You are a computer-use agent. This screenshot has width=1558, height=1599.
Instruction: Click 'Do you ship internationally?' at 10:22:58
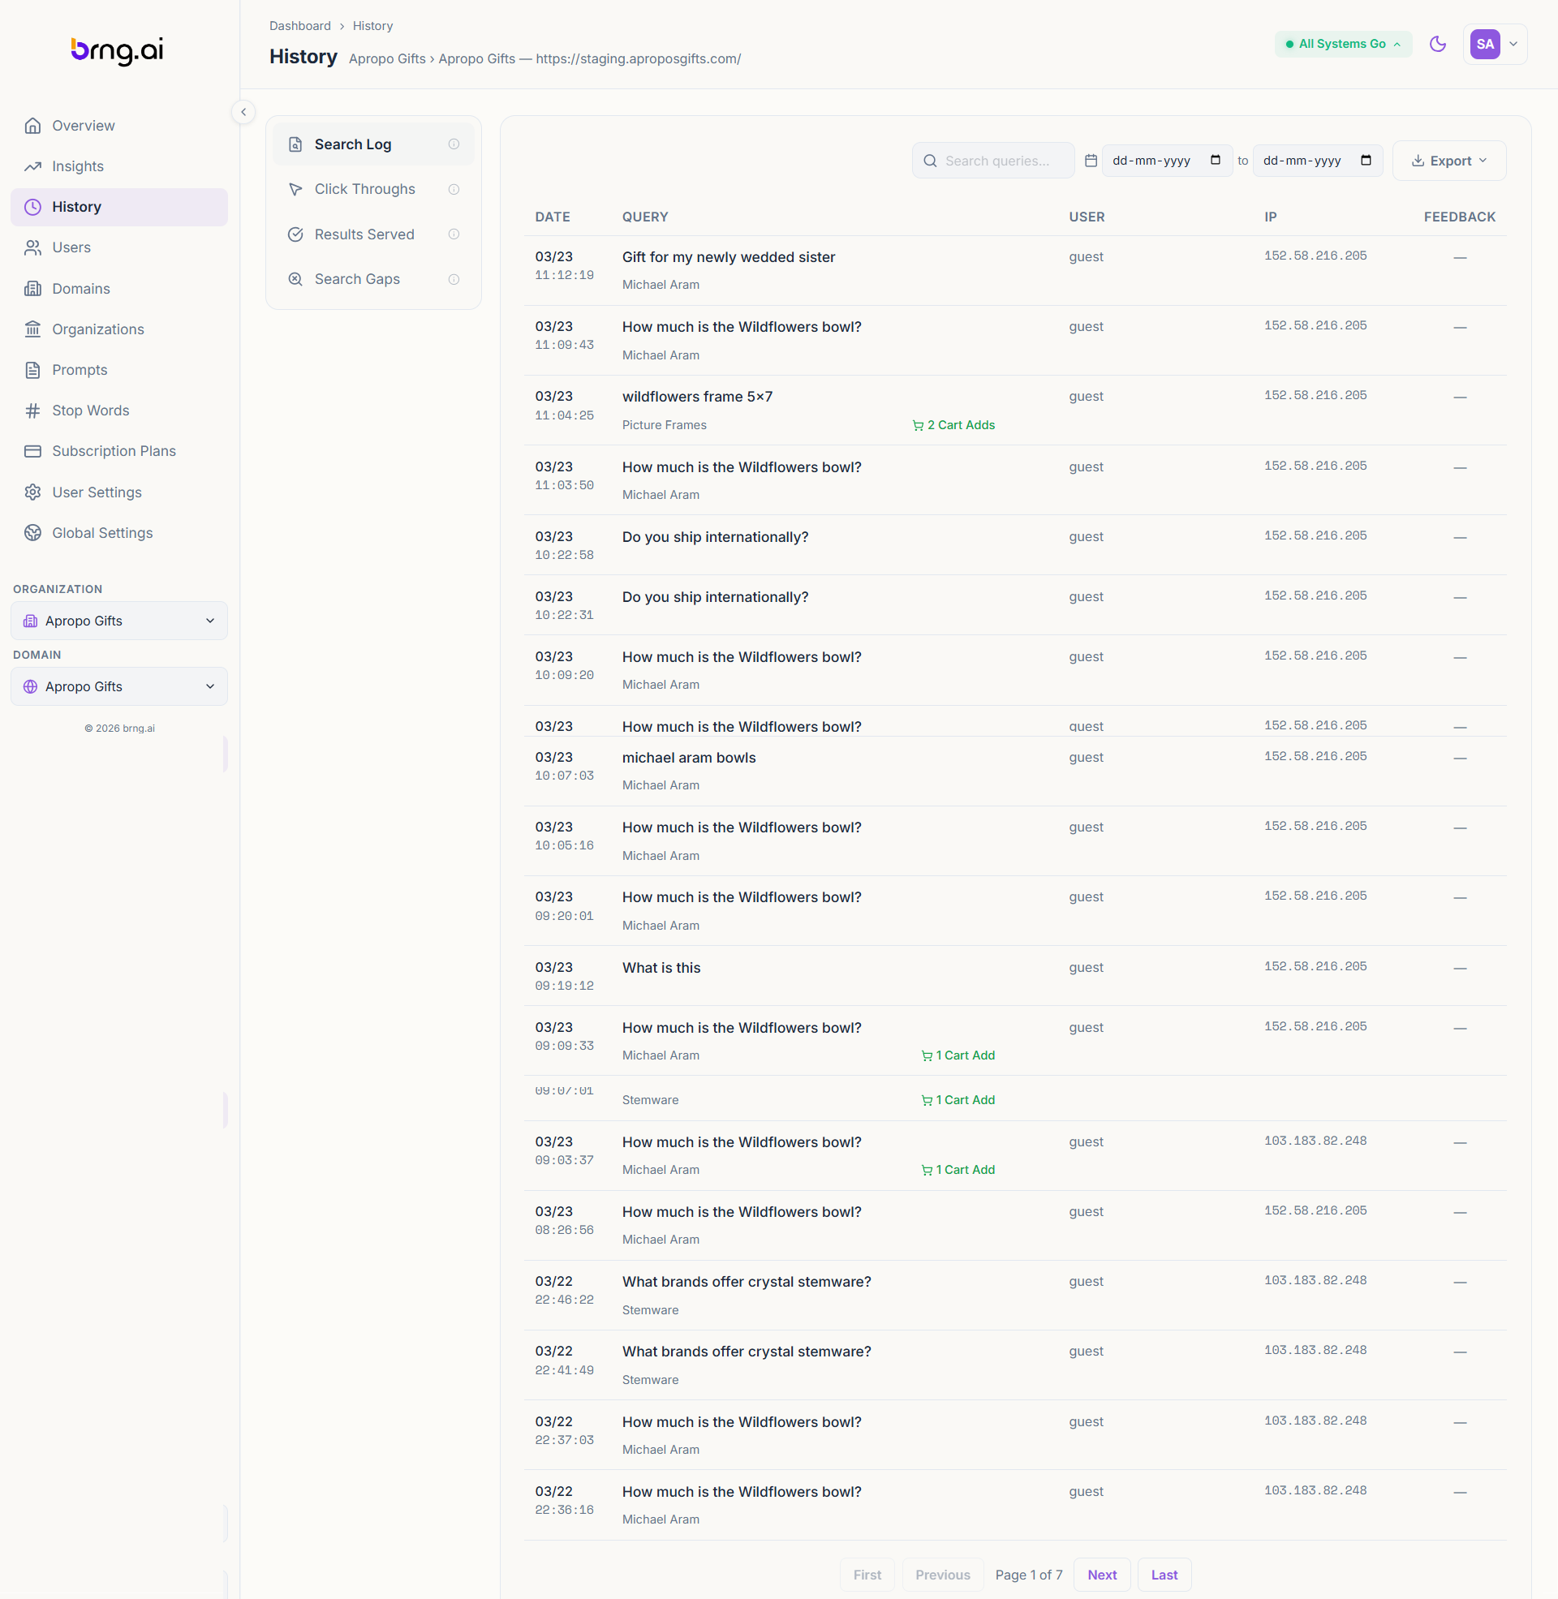(715, 537)
